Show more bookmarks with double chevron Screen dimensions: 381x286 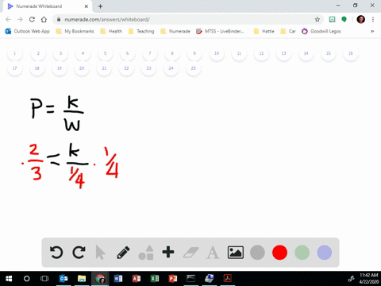point(372,31)
